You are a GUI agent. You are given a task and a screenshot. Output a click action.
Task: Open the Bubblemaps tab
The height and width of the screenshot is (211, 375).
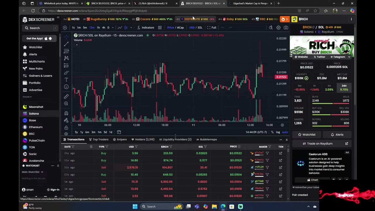click(x=207, y=139)
